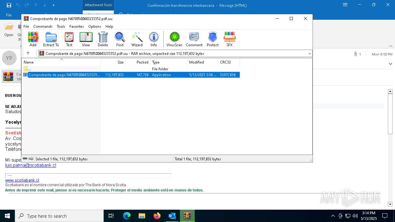Sort file list by Name column

click(61, 62)
